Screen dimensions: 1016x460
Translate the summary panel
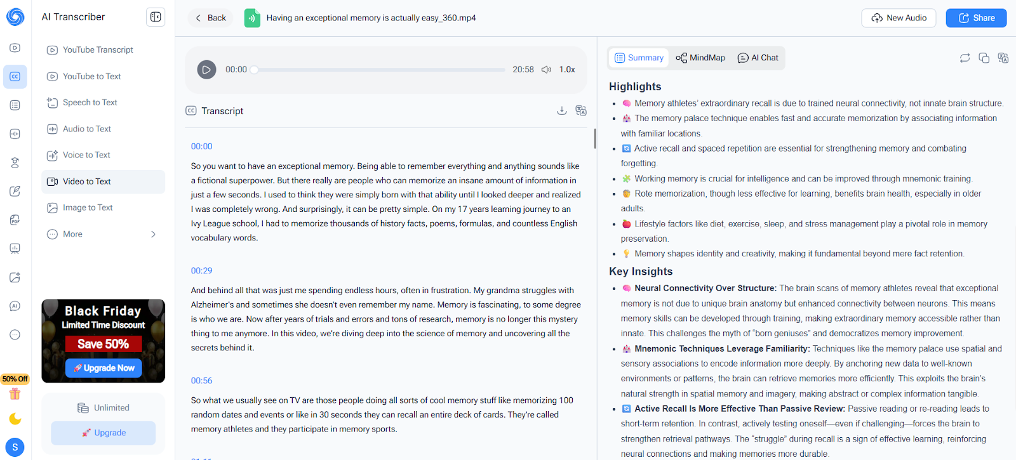pos(1003,58)
